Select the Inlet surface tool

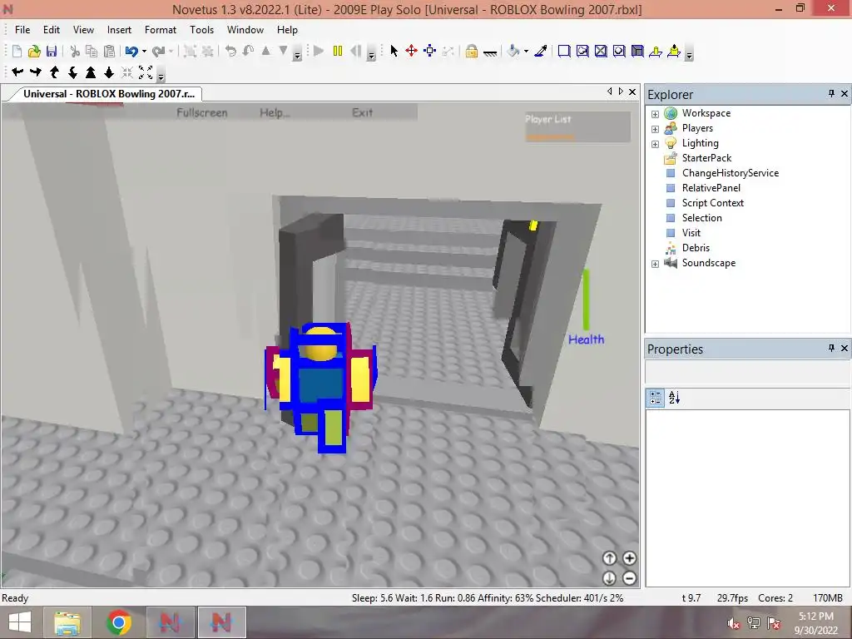tap(637, 51)
